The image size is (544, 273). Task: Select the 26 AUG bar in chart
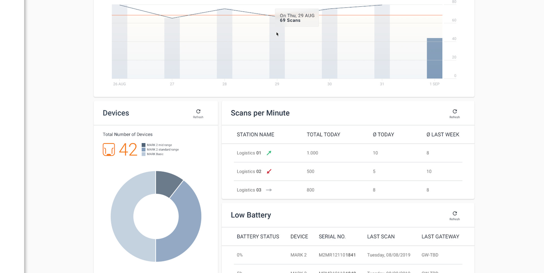pyautogui.click(x=119, y=43)
